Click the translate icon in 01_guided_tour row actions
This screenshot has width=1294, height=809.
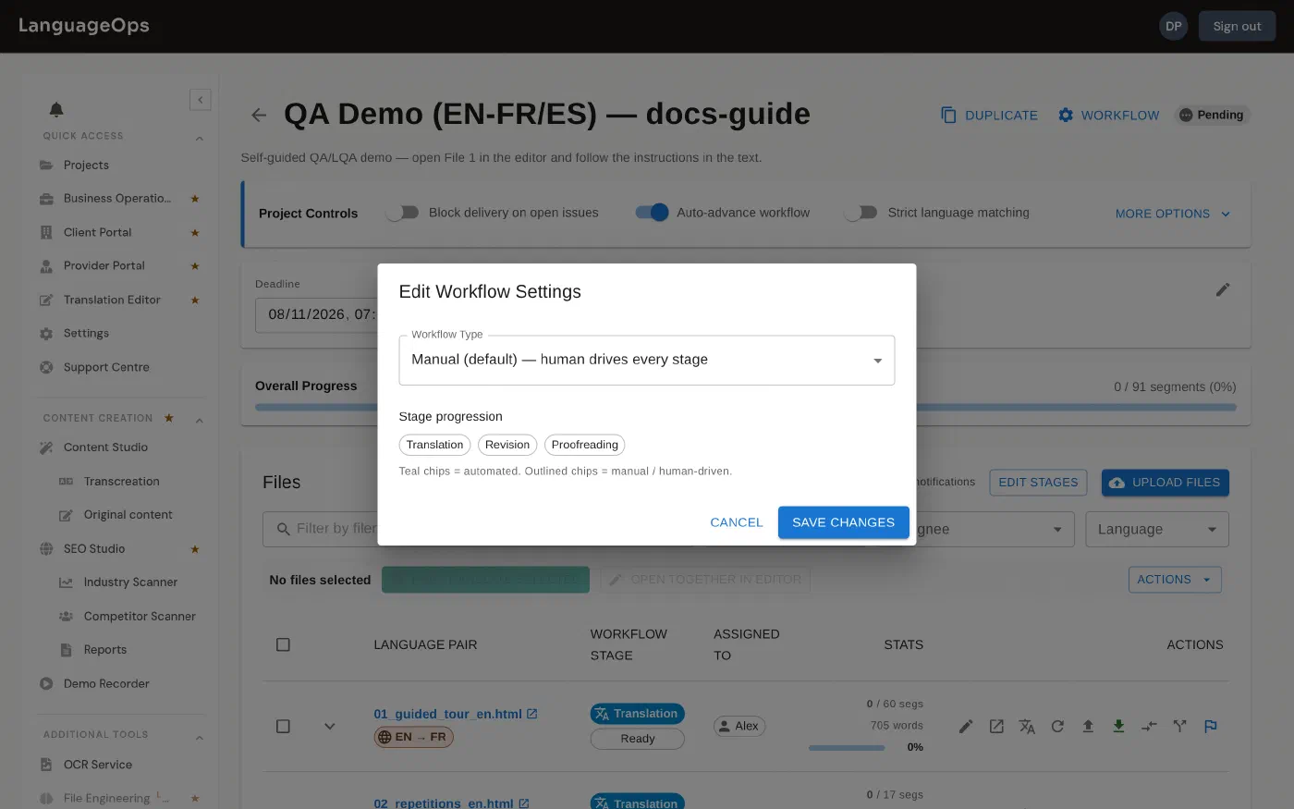[x=1027, y=727]
